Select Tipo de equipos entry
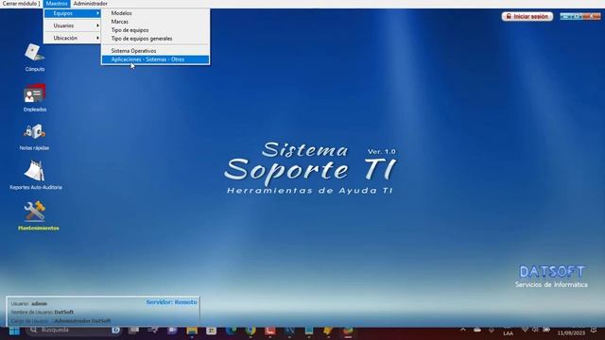605x340 pixels. pos(155,30)
